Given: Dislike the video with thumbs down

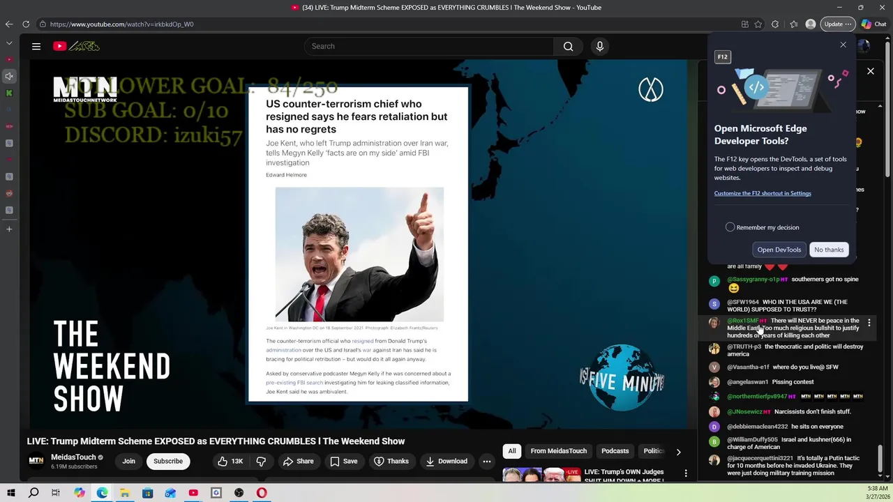Looking at the screenshot, I should (x=261, y=461).
